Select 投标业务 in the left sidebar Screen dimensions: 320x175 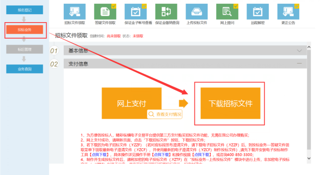pos(24,30)
